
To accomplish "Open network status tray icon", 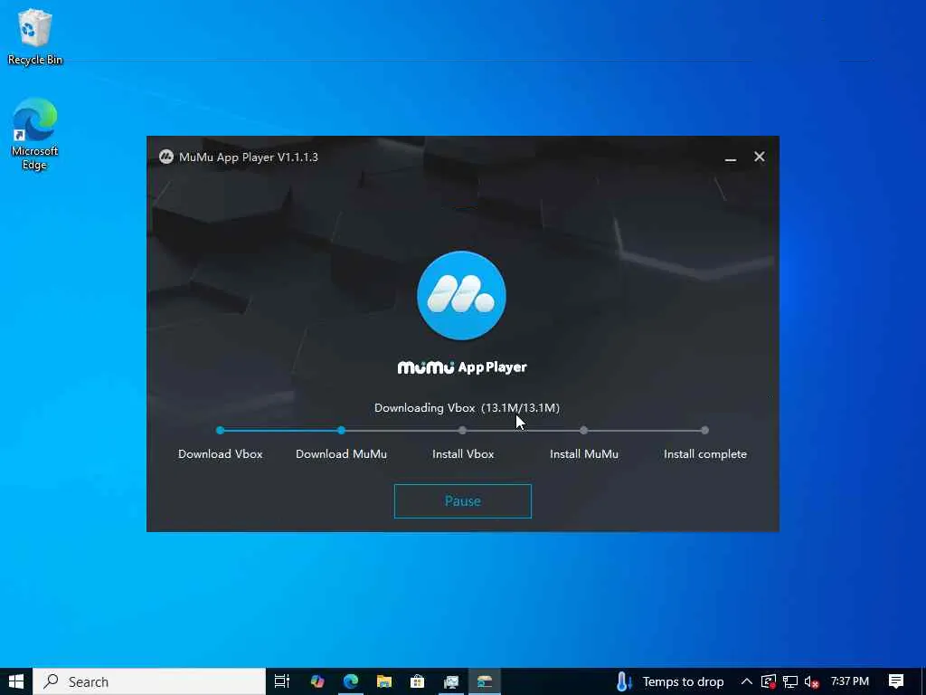I will (790, 682).
